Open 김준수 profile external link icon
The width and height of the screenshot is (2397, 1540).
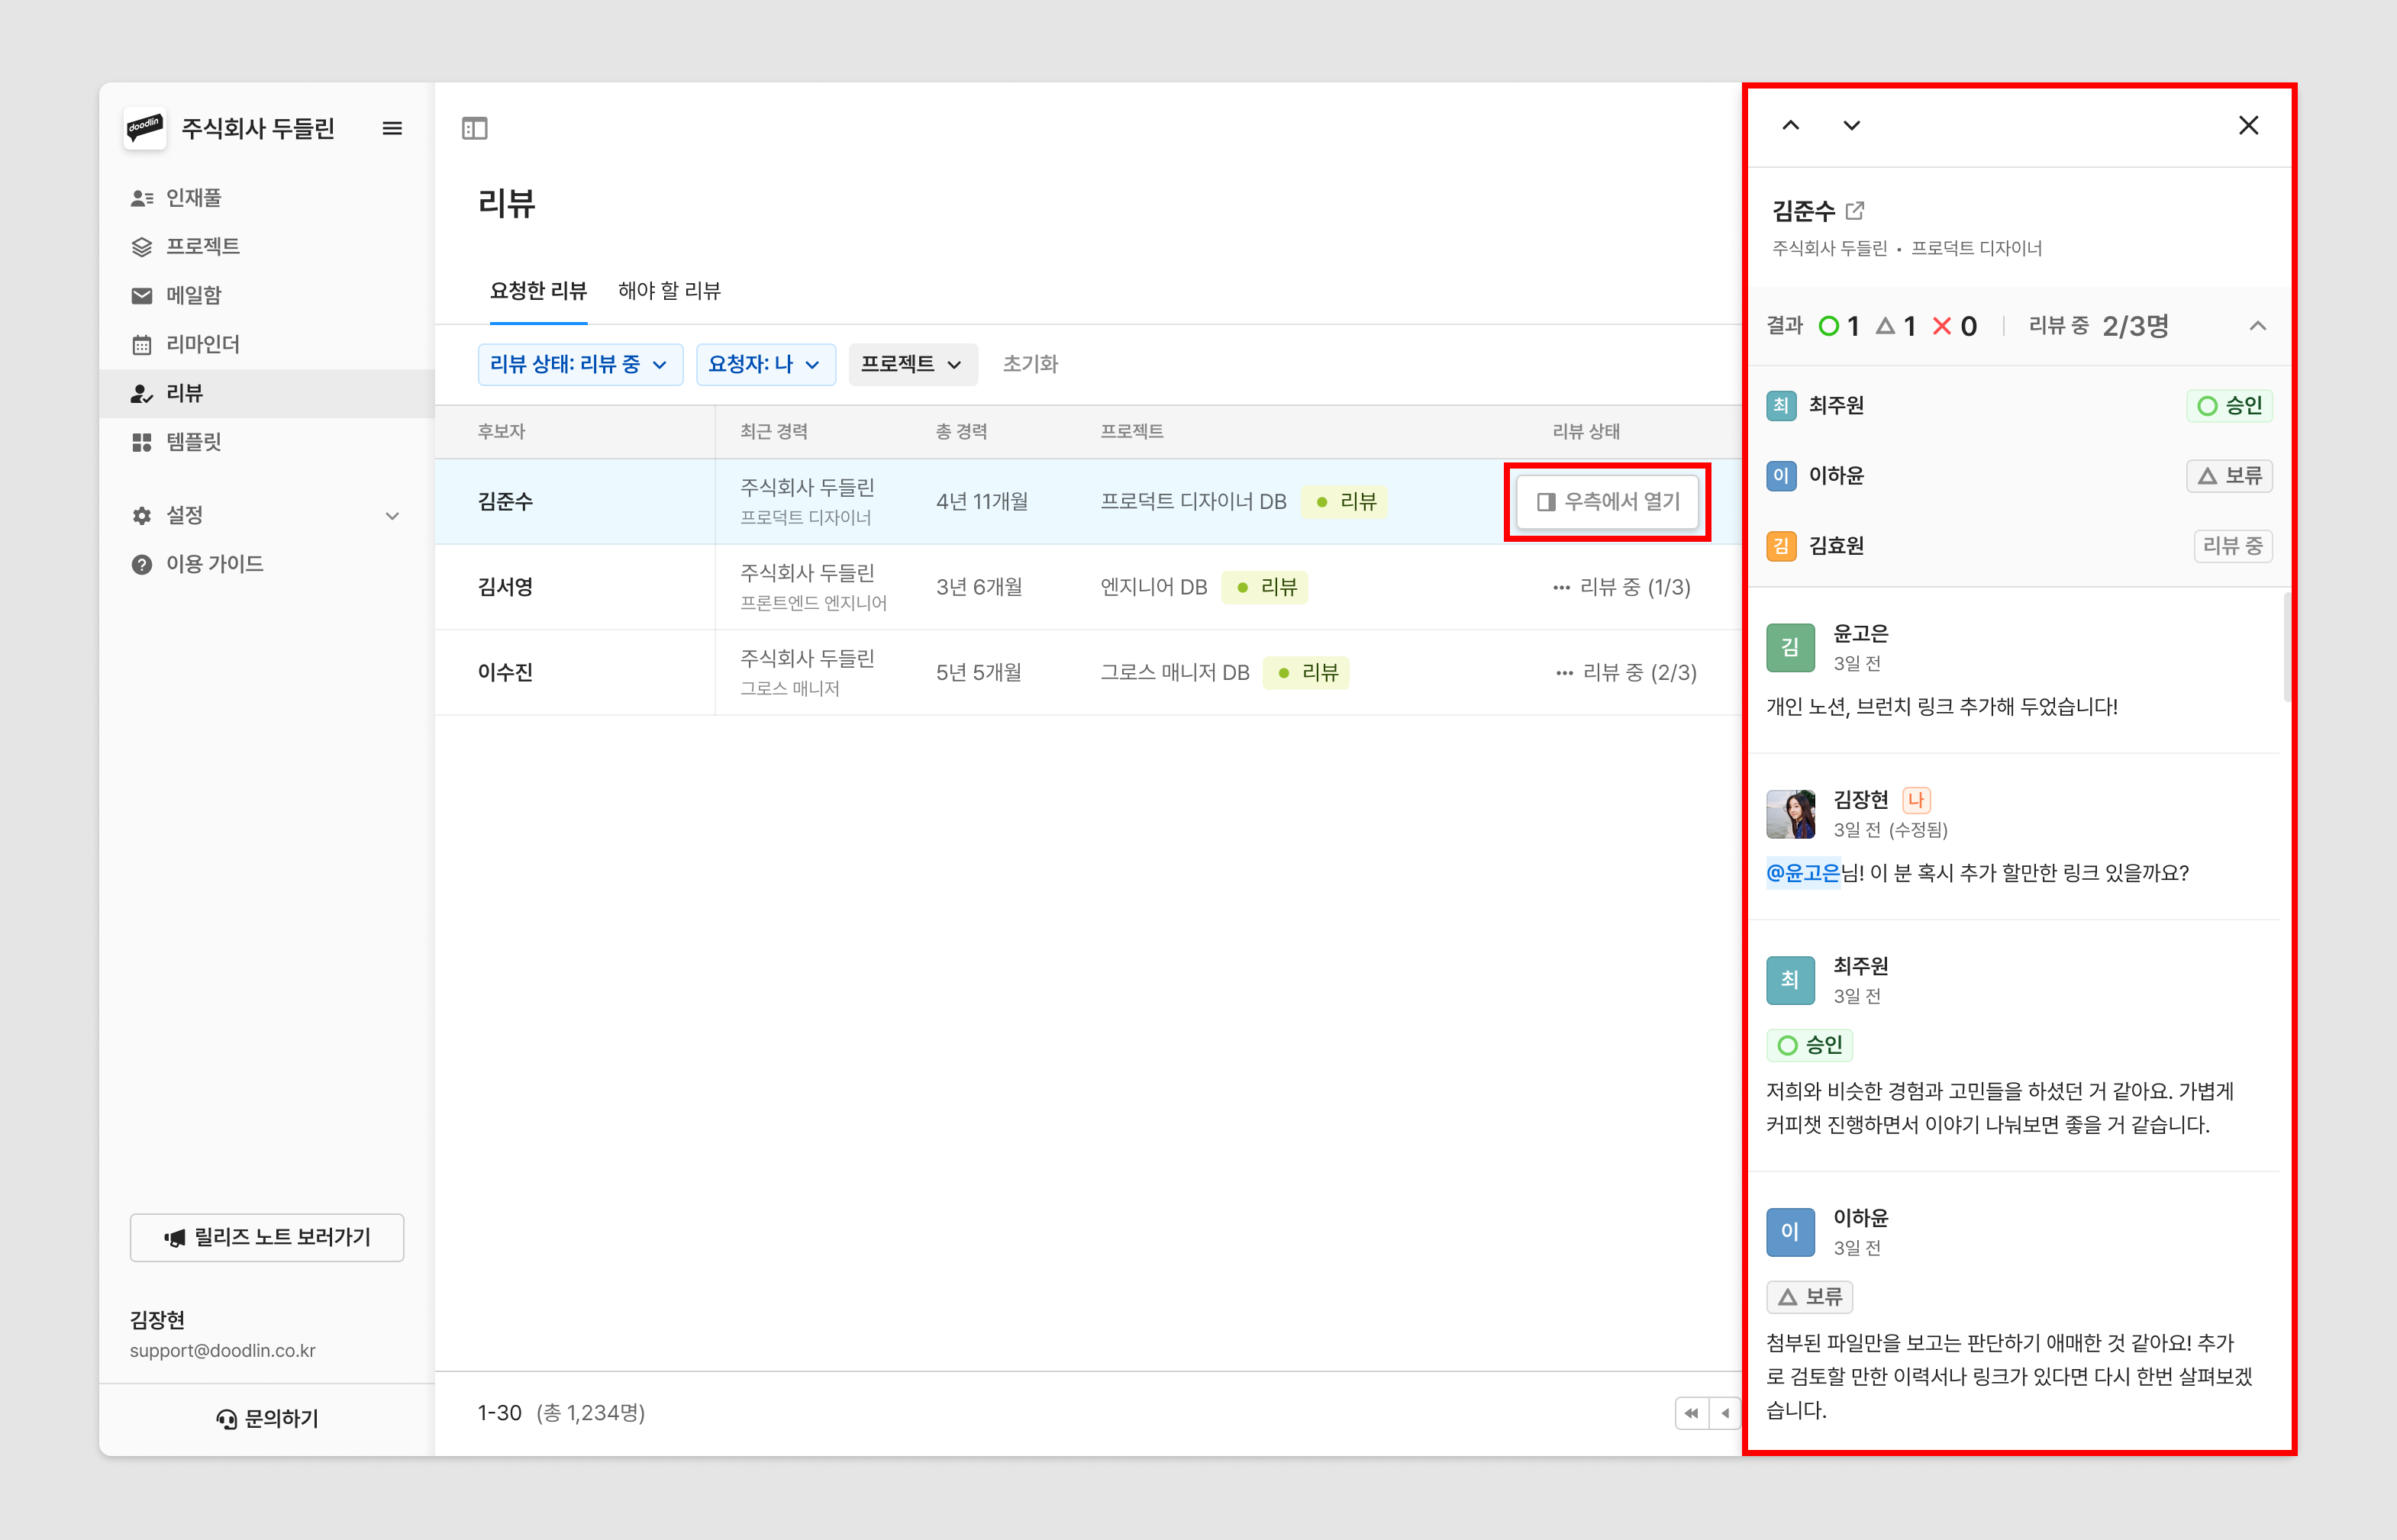point(1855,210)
